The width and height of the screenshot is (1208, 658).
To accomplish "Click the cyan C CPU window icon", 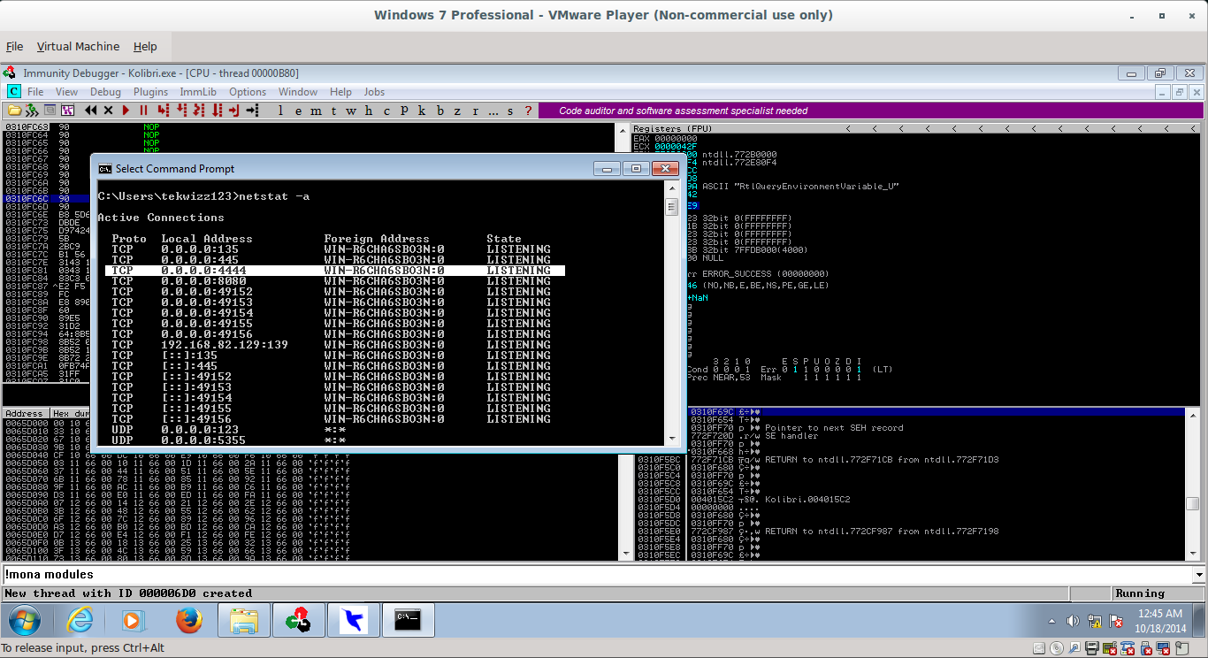I will click(13, 92).
